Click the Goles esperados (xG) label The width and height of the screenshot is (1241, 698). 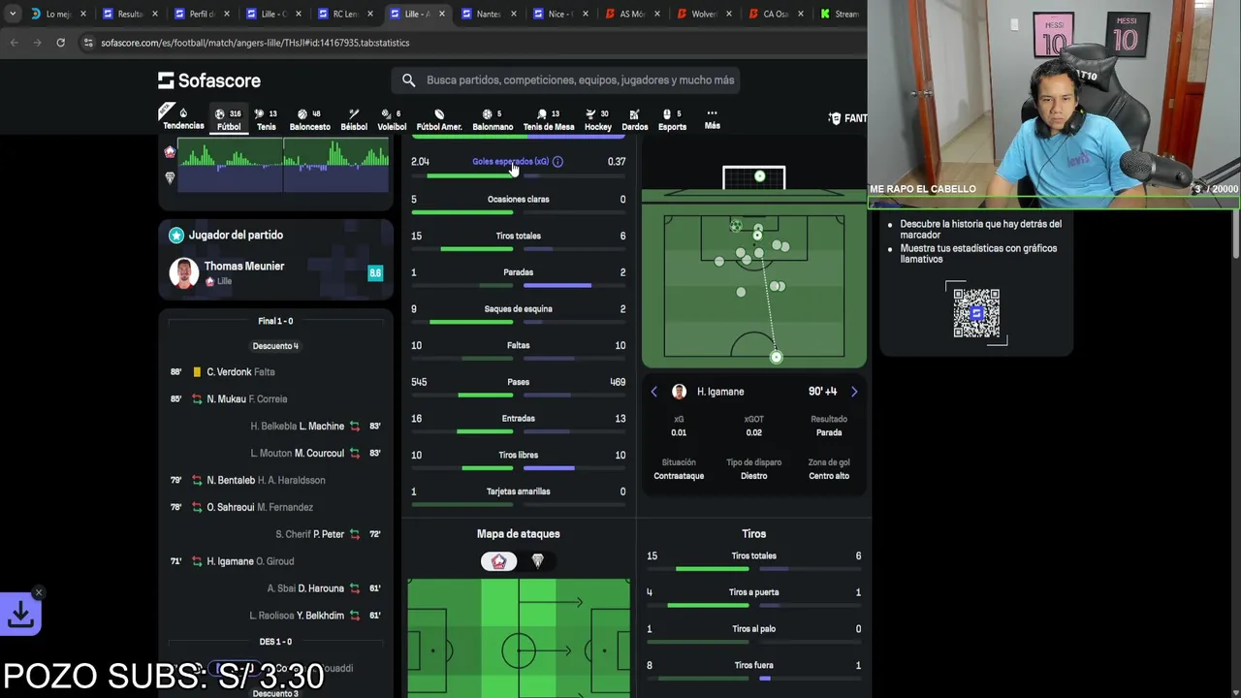[x=510, y=162]
